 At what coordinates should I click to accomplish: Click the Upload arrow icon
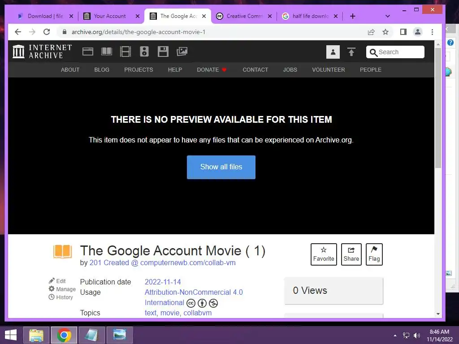pyautogui.click(x=351, y=52)
